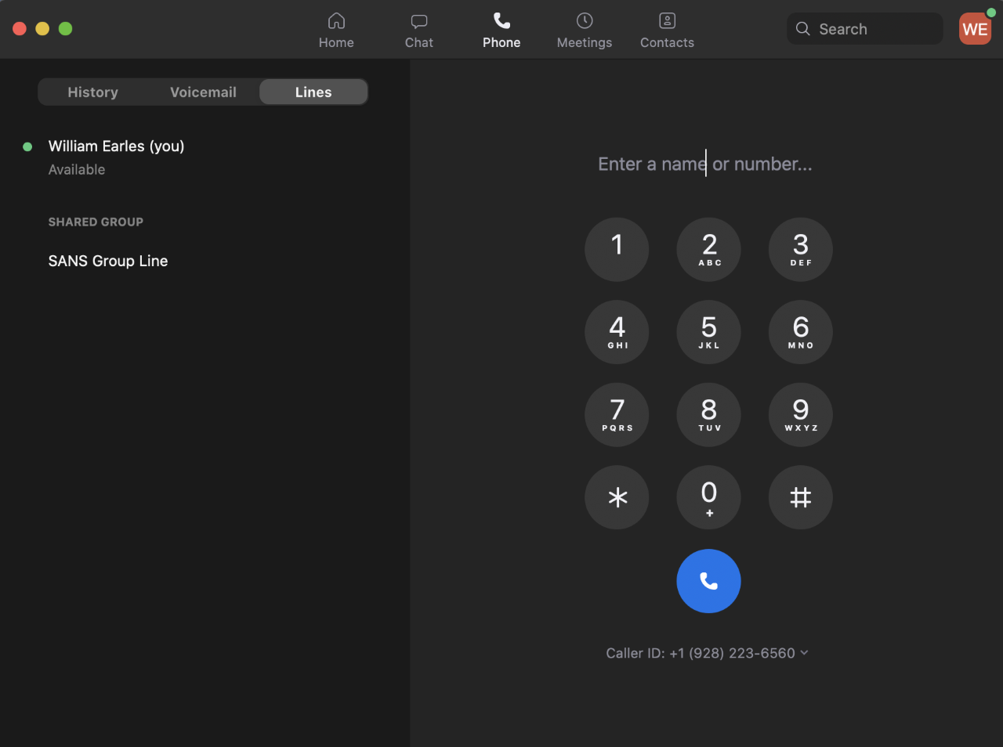Open the WE profile avatar
The width and height of the screenshot is (1003, 747).
974,28
